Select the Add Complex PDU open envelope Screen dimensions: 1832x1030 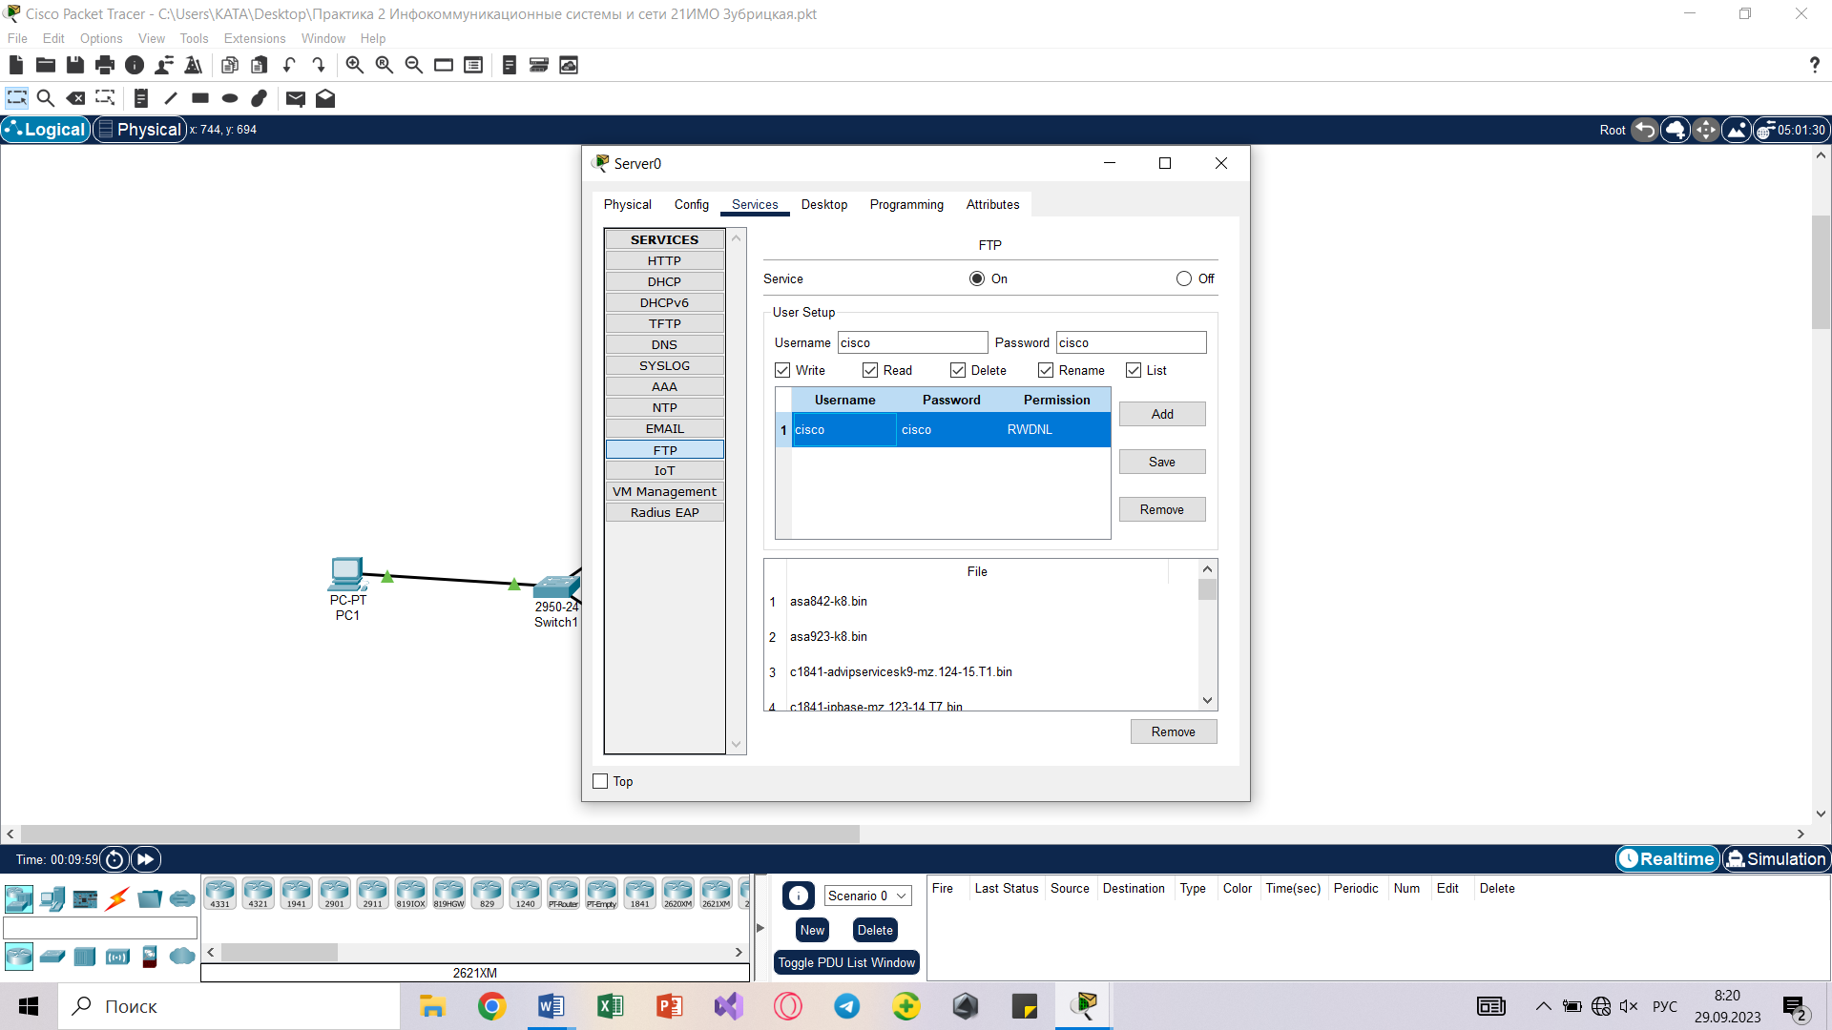coord(325,98)
